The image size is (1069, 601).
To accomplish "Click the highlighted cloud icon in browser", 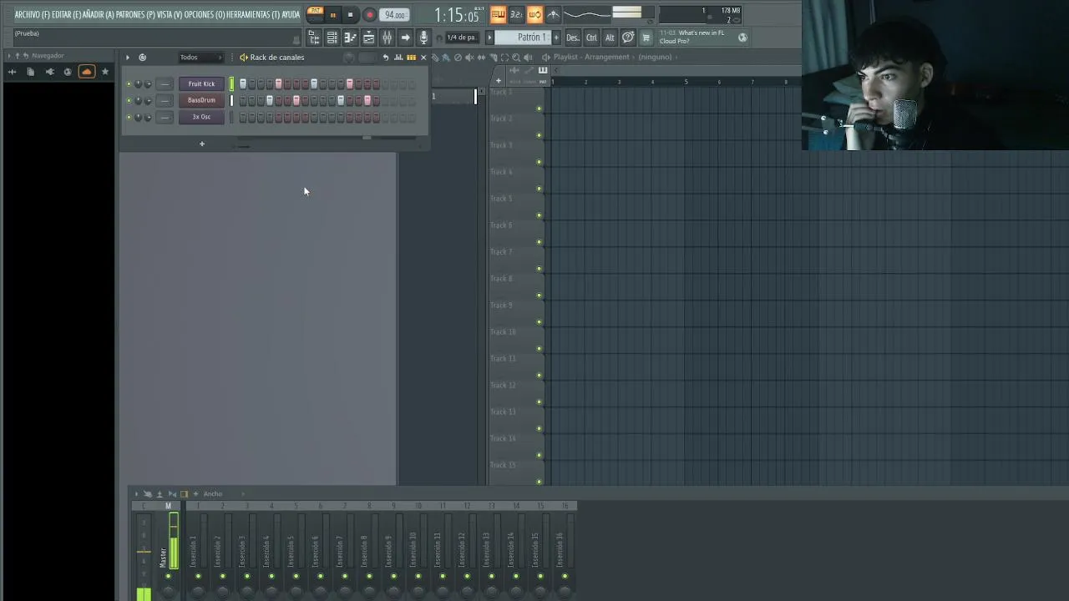I will pos(86,72).
